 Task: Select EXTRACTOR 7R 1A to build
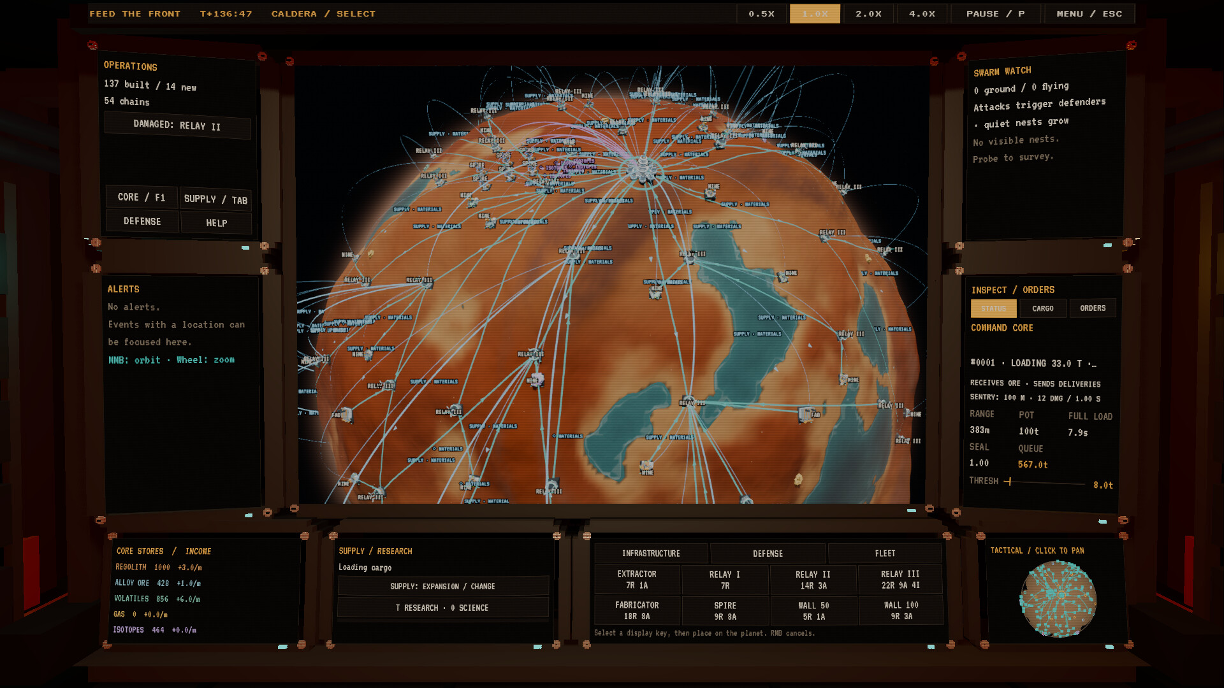tap(637, 580)
